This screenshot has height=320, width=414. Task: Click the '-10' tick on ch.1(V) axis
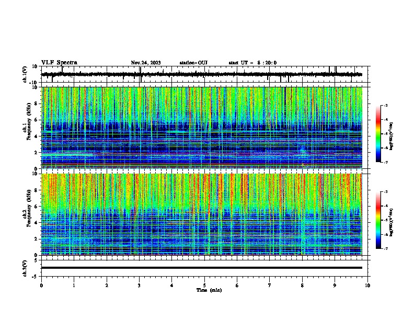[x=34, y=83]
